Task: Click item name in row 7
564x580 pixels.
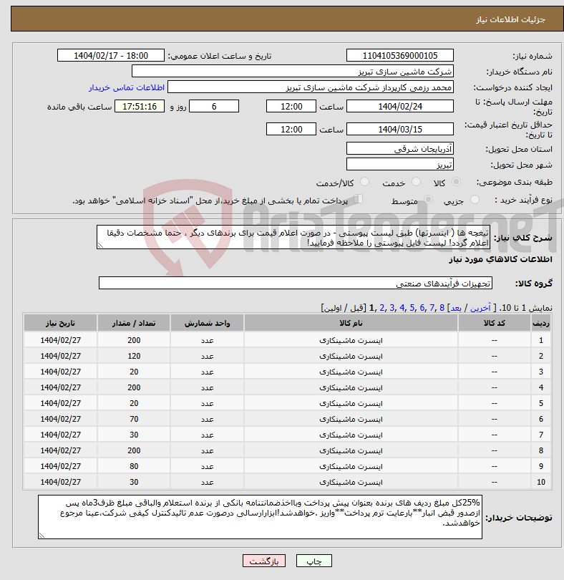Action: pyautogui.click(x=351, y=435)
